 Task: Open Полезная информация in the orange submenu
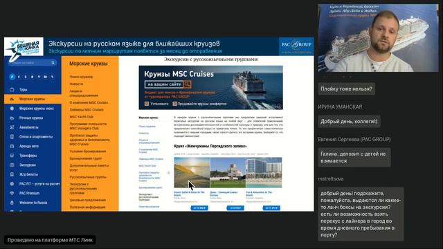87,207
